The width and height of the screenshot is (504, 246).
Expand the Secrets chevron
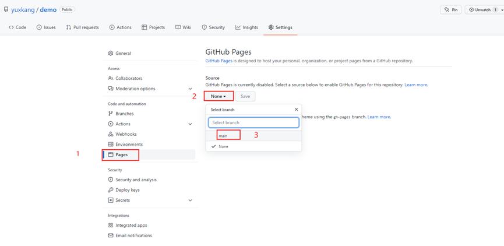[x=190, y=201]
